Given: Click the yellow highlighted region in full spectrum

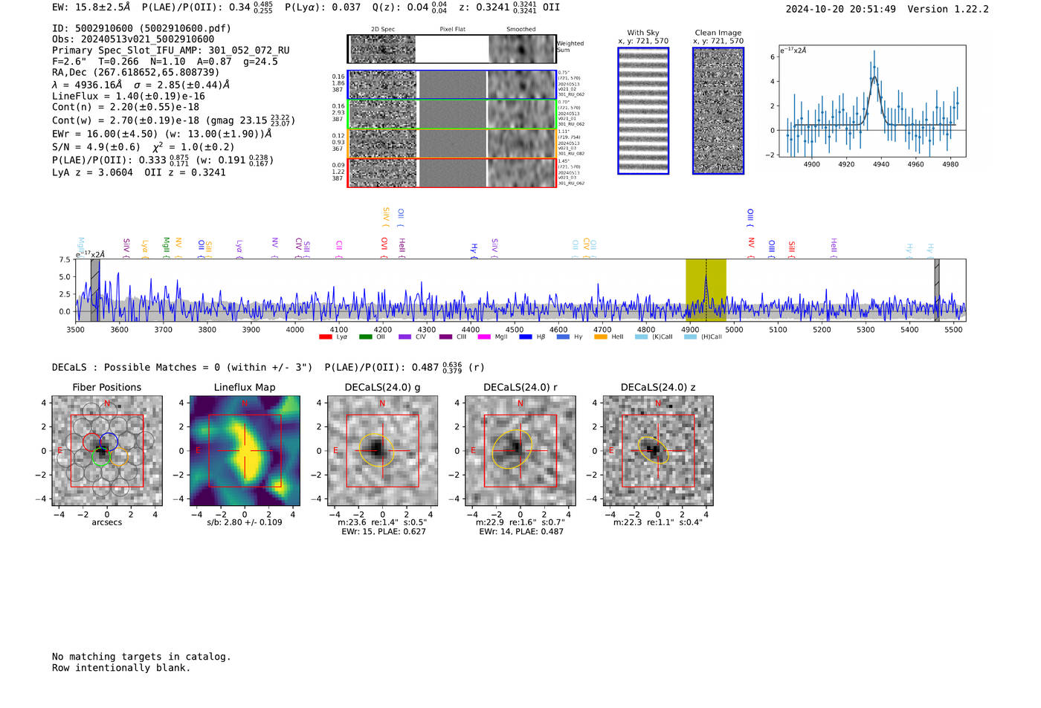Looking at the screenshot, I should pyautogui.click(x=706, y=290).
